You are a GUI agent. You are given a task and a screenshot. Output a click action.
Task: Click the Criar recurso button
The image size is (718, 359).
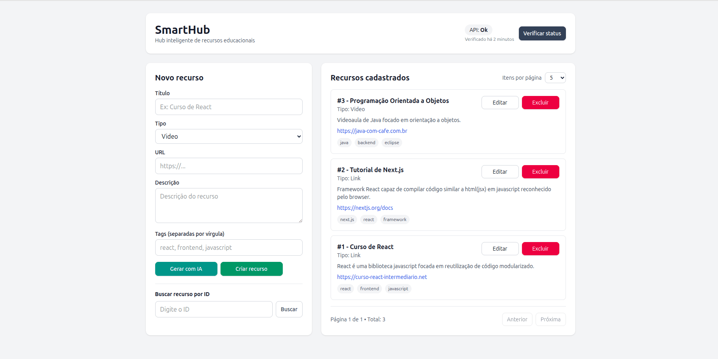coord(251,269)
